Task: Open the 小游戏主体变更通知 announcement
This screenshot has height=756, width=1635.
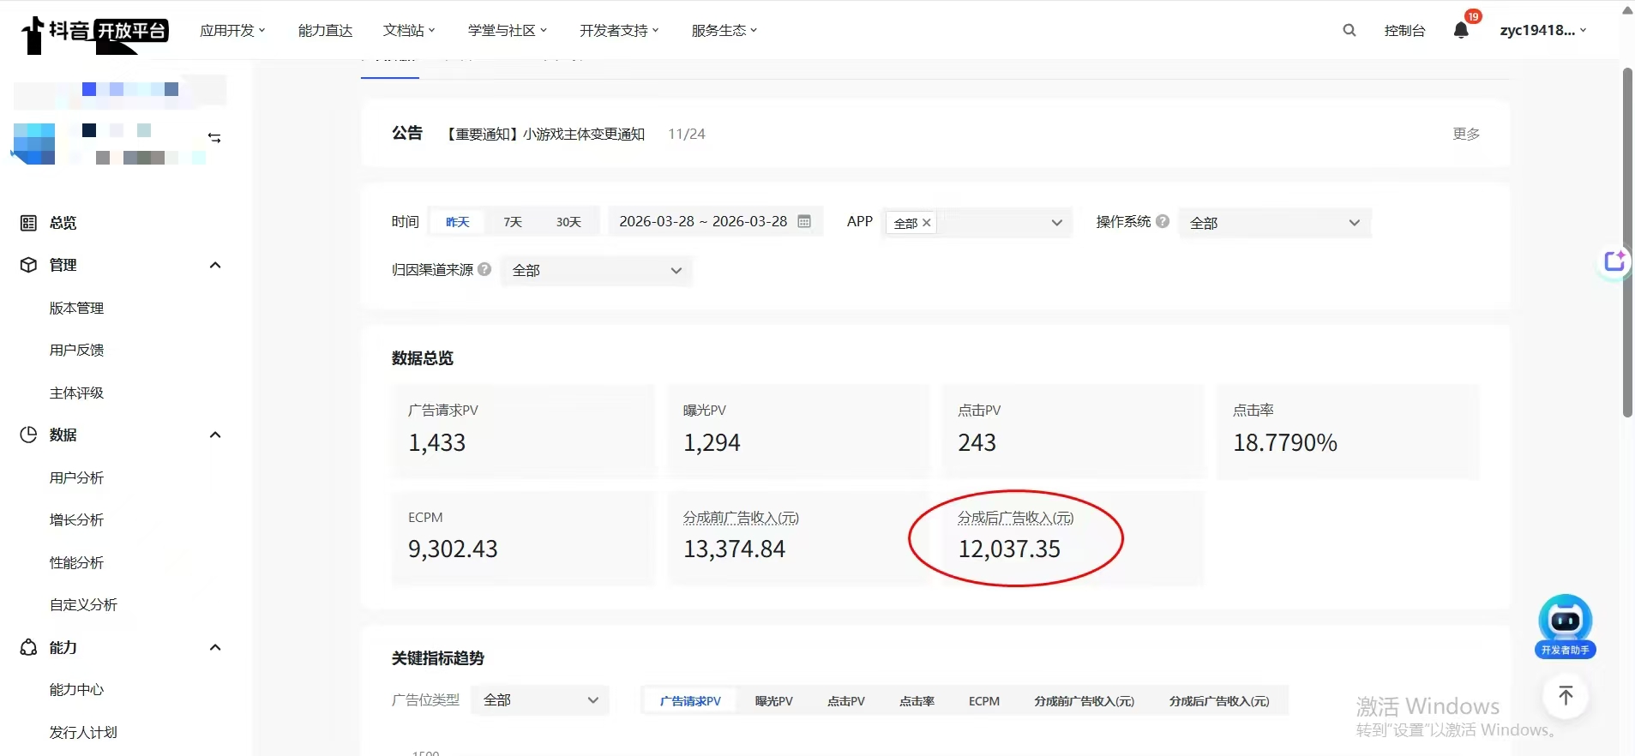Action: tap(544, 134)
